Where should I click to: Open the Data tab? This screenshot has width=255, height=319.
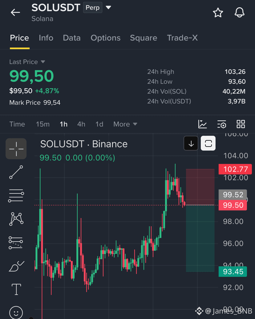tap(72, 38)
